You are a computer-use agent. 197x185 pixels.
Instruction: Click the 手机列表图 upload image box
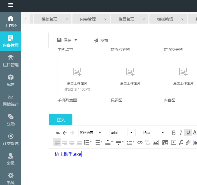[77, 76]
